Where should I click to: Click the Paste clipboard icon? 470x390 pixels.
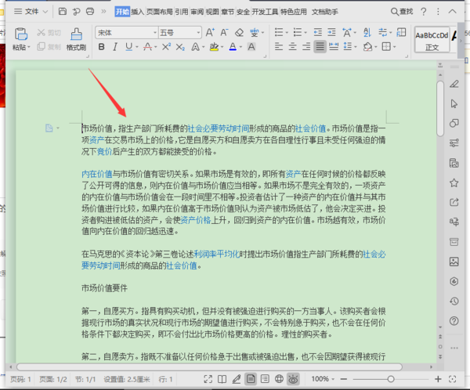click(x=21, y=34)
